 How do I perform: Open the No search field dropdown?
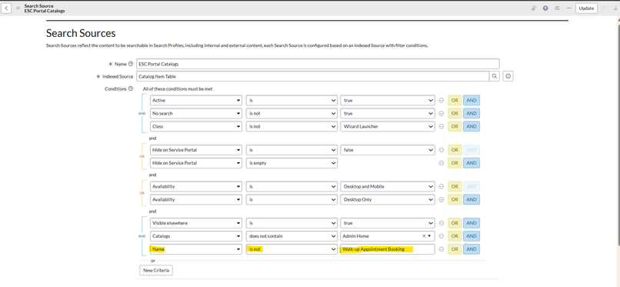tap(196, 113)
